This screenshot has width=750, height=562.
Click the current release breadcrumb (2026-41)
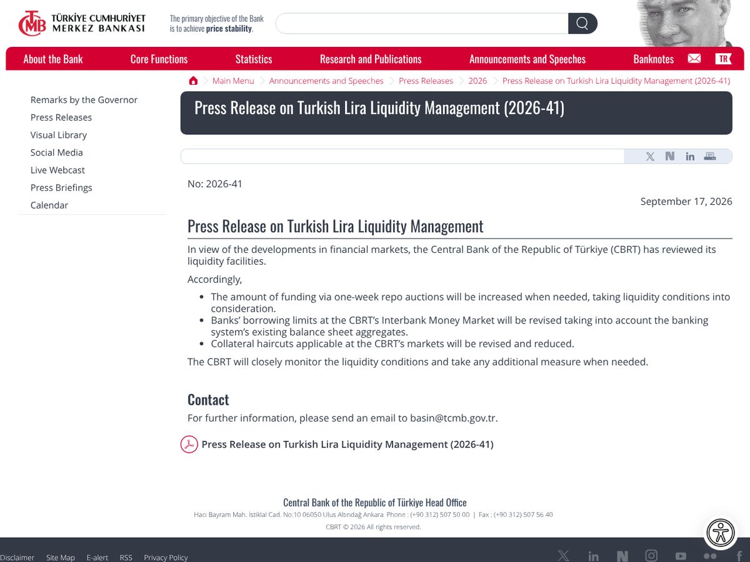[616, 81]
